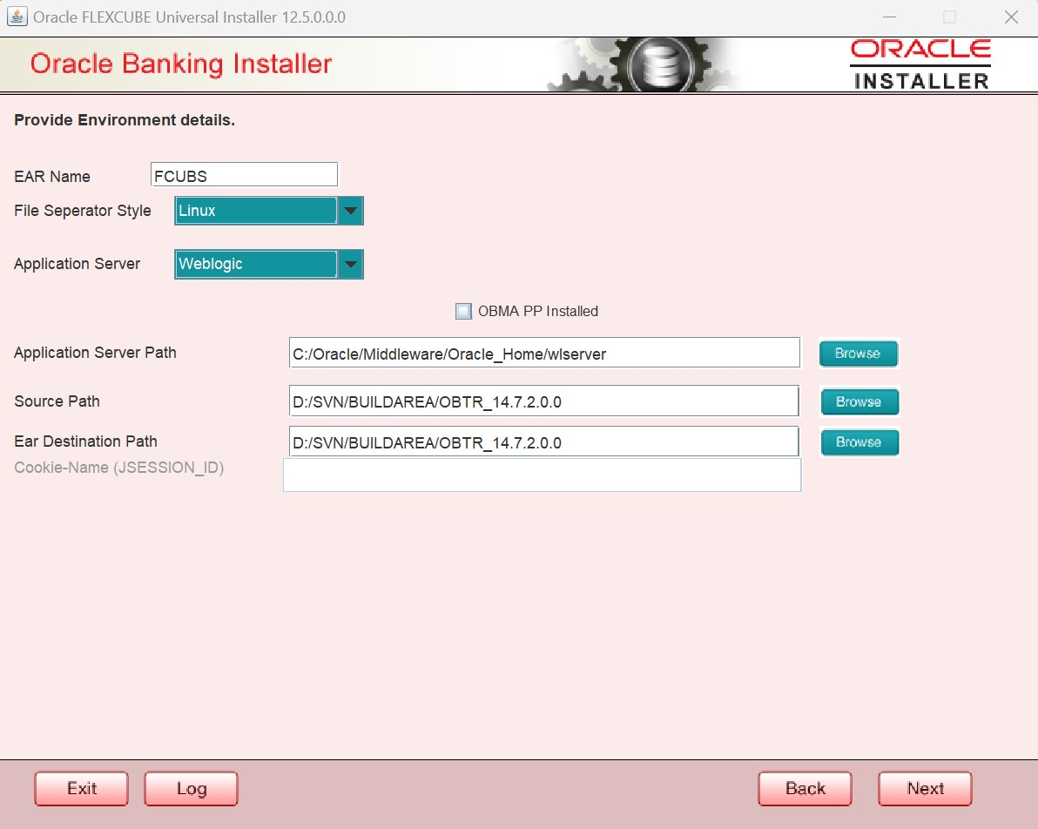Close the installer window
Viewport: 1038px width, 829px height.
[x=1011, y=17]
